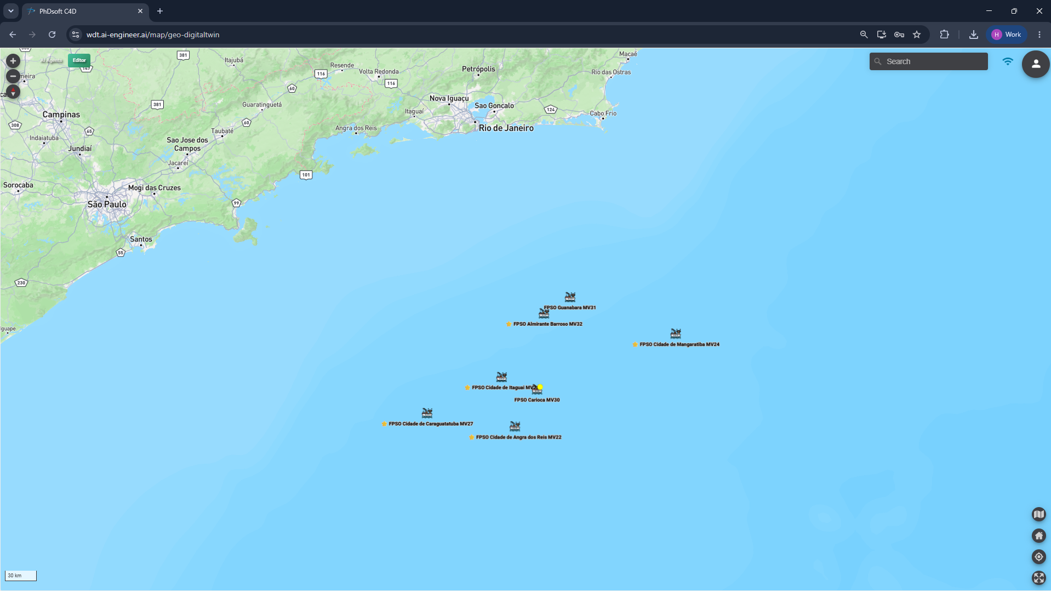Open the user profile menu
The image size is (1051, 591).
[x=1036, y=64]
